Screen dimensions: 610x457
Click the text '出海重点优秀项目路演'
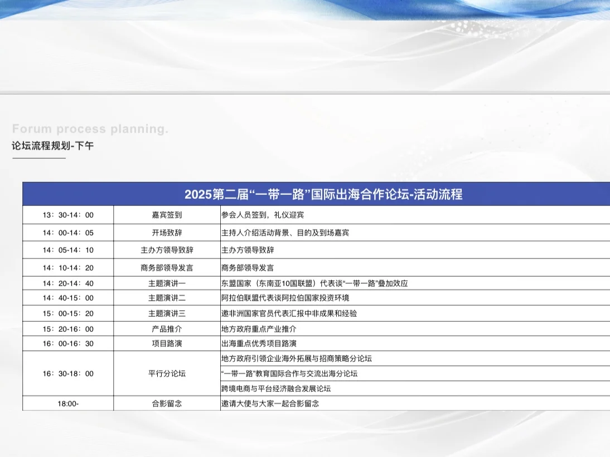pyautogui.click(x=259, y=343)
